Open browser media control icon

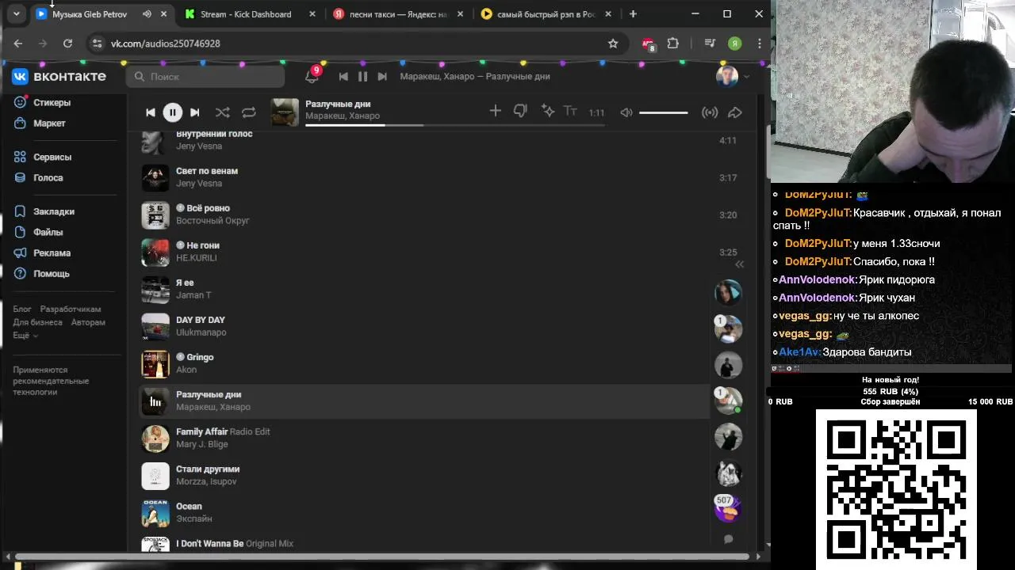click(710, 44)
